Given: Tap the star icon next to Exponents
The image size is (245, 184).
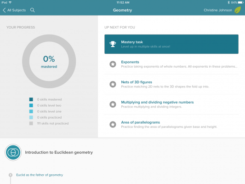Looking at the screenshot, I should click(113, 64).
